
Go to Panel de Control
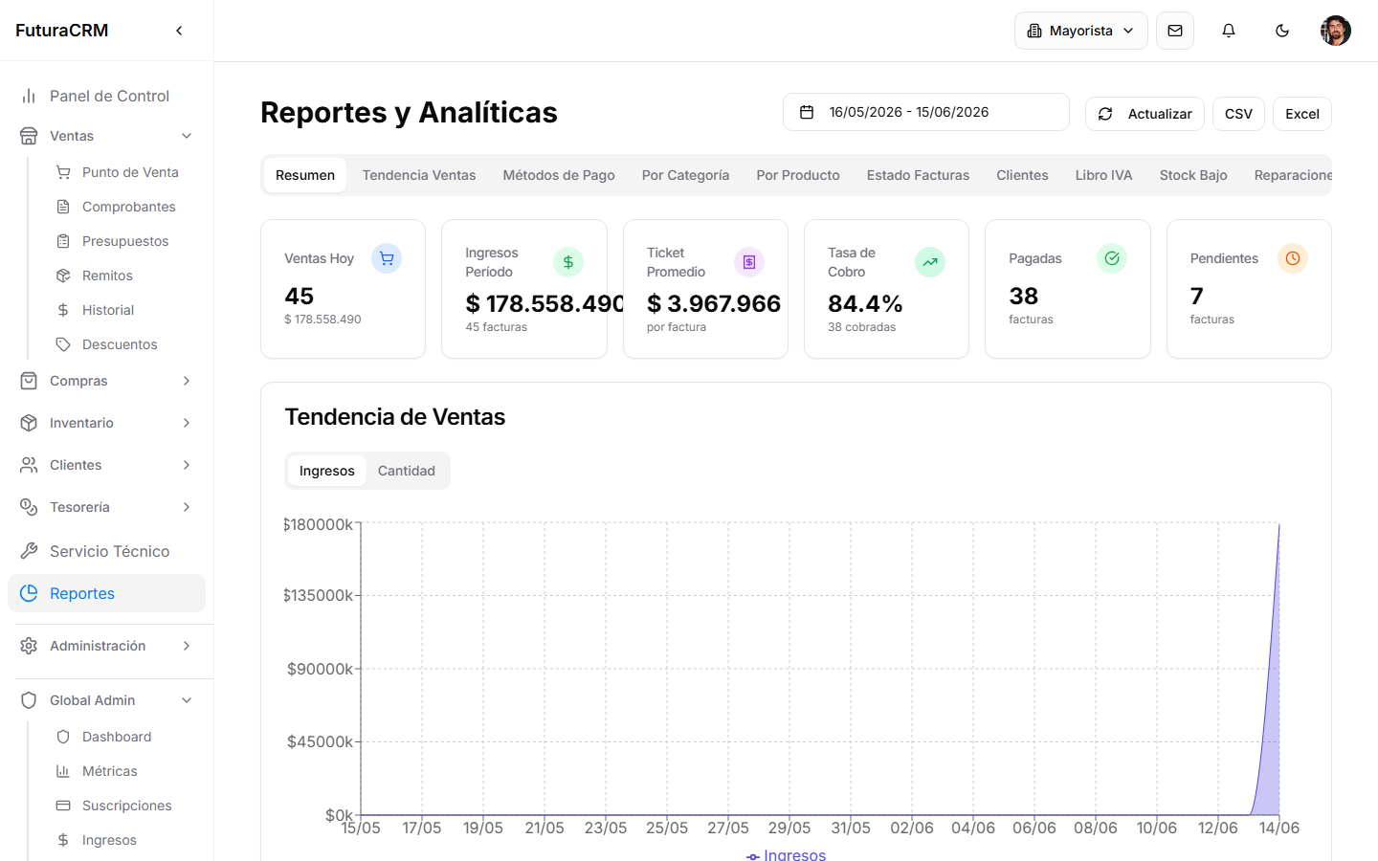(110, 96)
